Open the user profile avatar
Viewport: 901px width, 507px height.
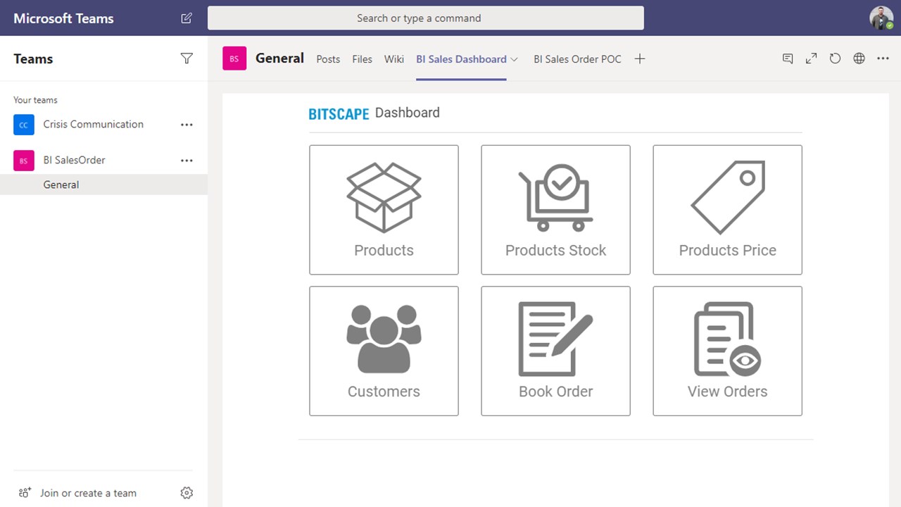tap(881, 18)
